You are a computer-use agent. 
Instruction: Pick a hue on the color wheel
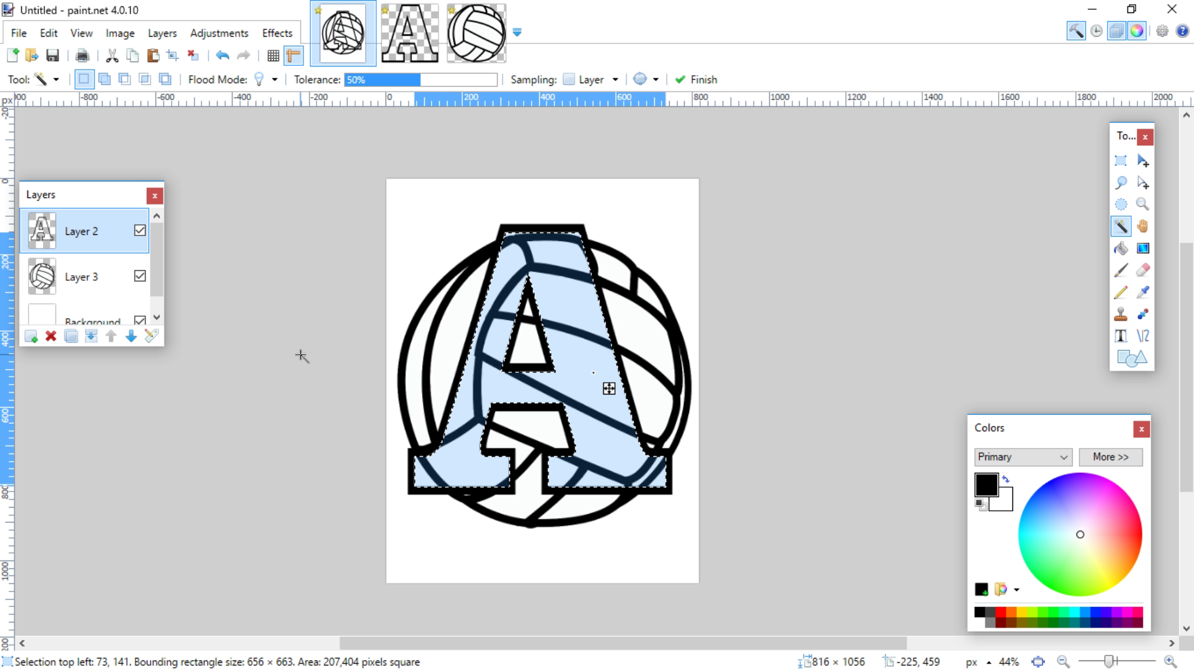(1080, 534)
